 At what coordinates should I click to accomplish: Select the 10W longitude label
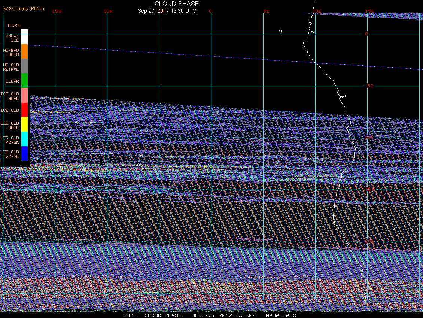(108, 11)
